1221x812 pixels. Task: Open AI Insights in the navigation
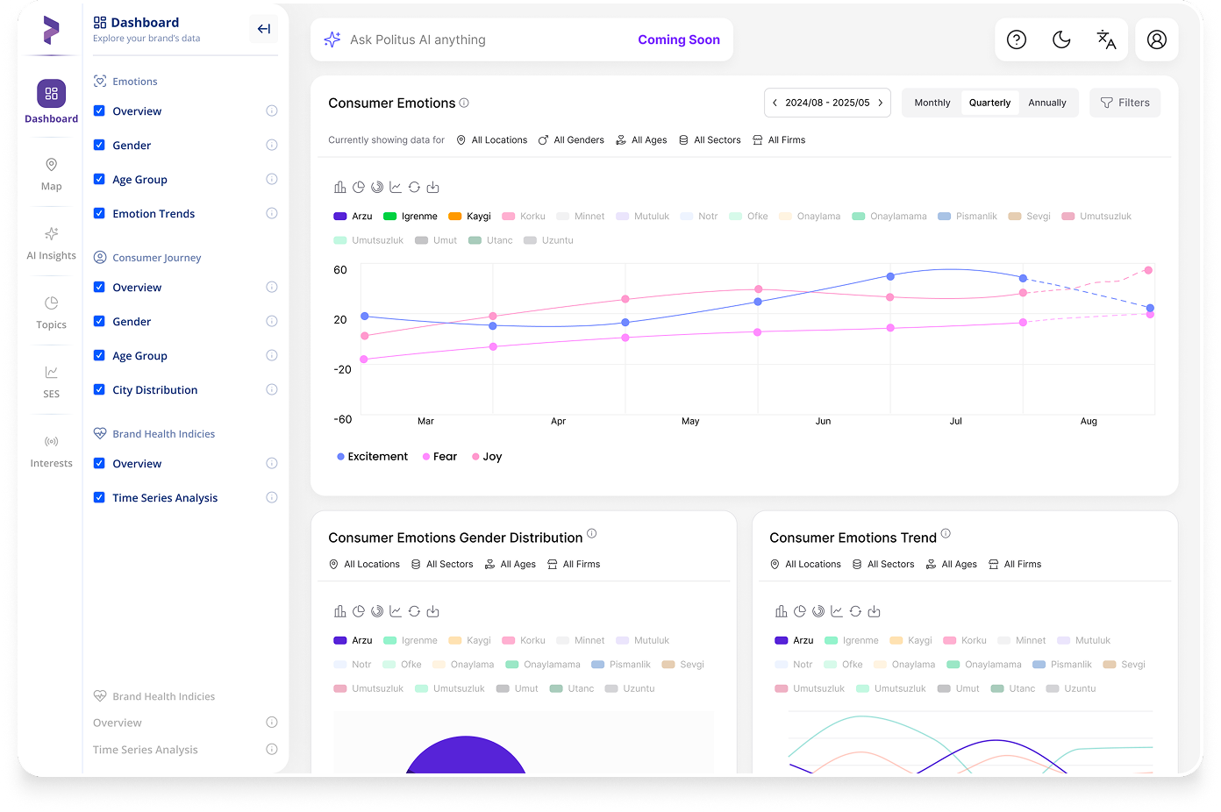click(x=51, y=243)
